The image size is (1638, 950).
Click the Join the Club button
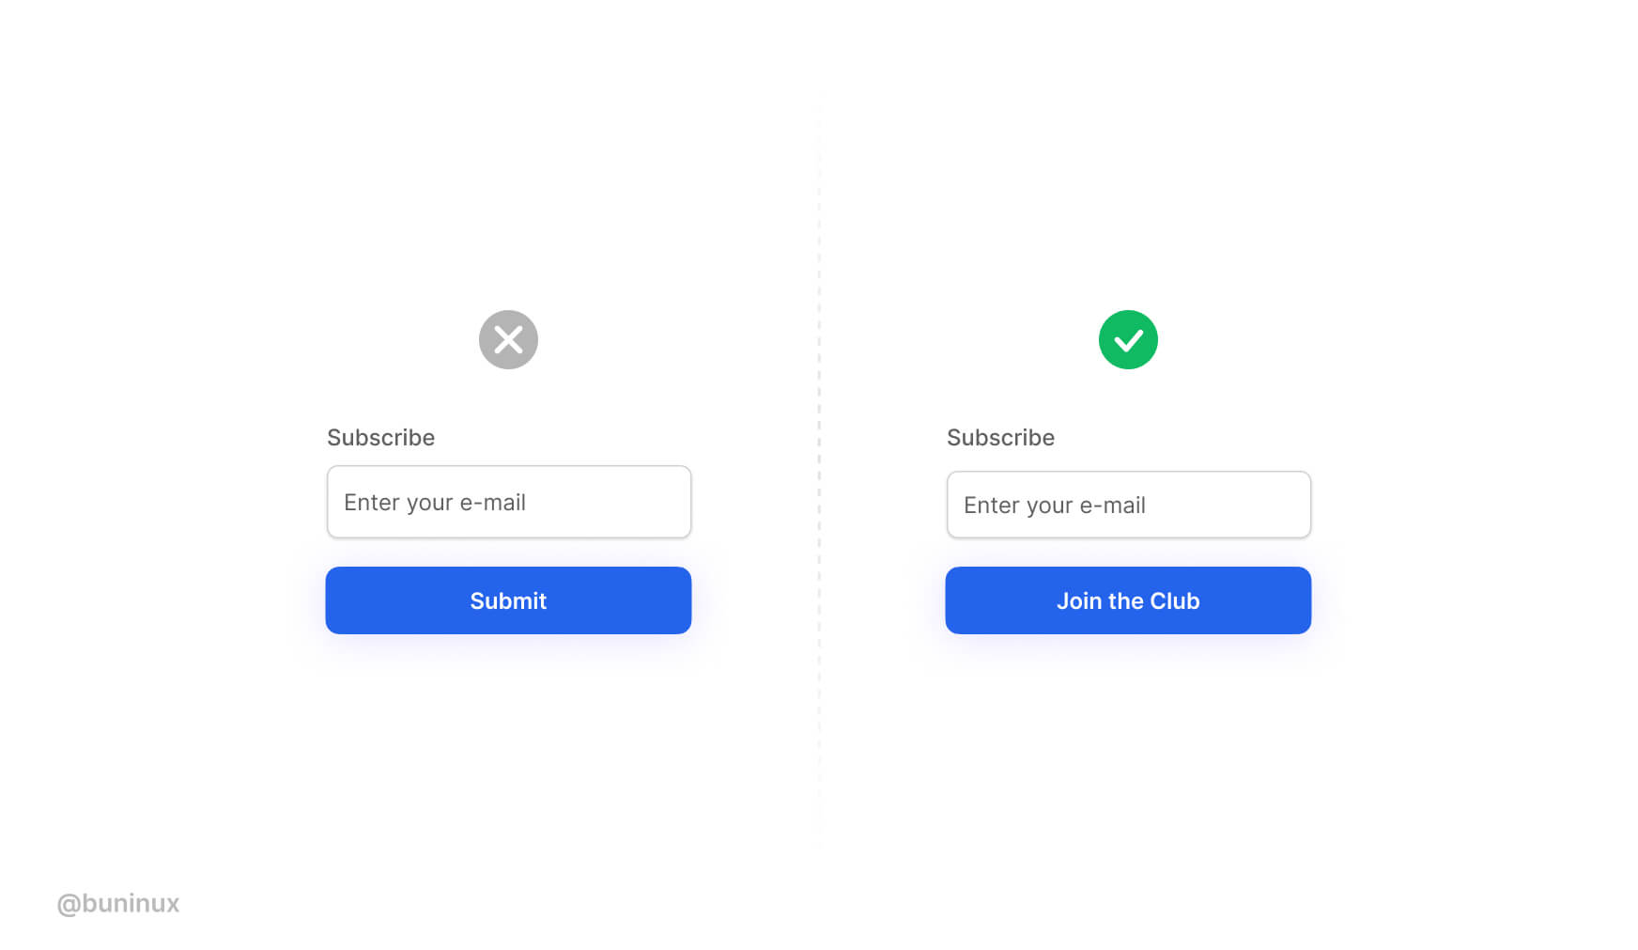1128,600
